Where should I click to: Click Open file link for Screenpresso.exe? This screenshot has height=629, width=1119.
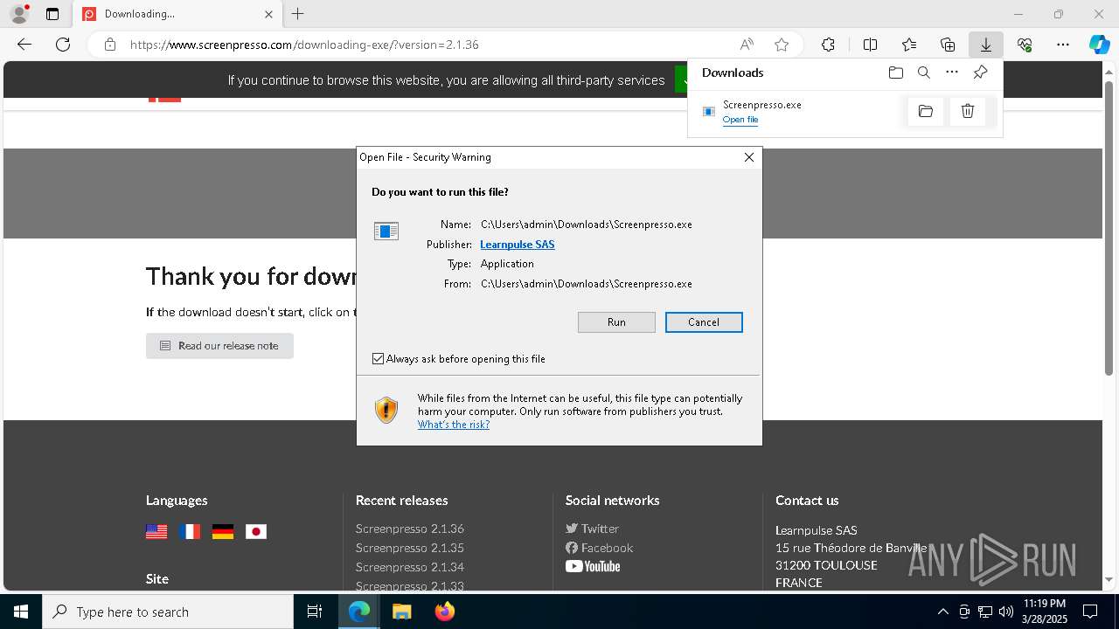point(740,120)
